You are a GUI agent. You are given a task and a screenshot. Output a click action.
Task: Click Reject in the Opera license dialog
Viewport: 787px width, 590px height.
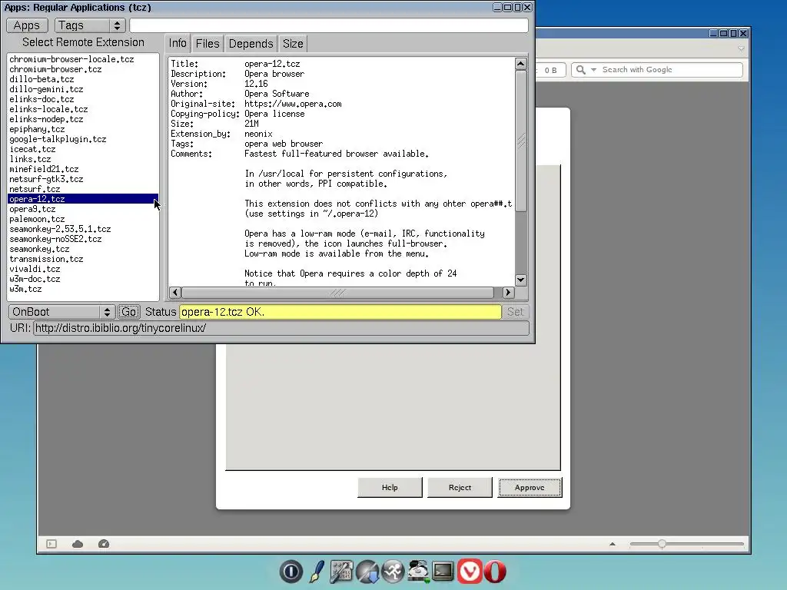click(x=460, y=488)
